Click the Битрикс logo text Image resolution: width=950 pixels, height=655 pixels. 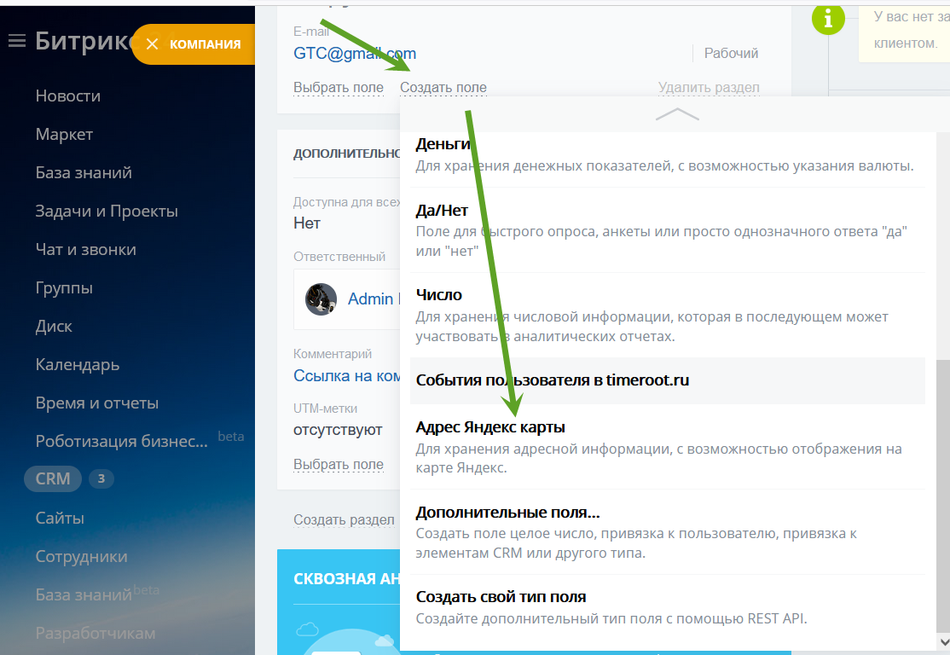click(x=83, y=41)
